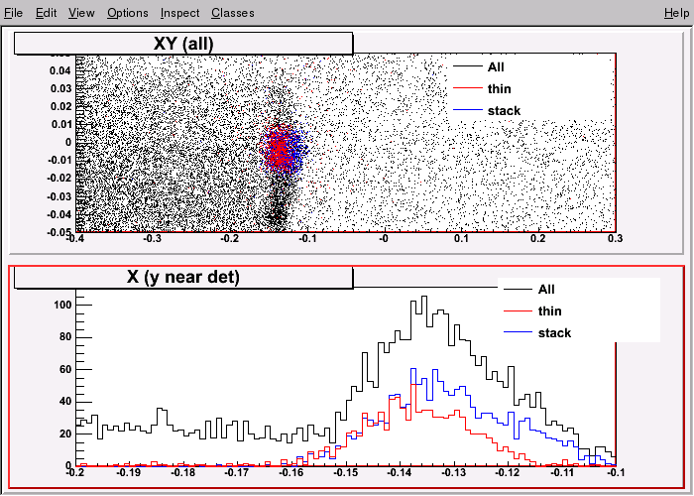Click the red-blue cluster in the XY scatter plot
Screen dimensions: 694x496
(x=282, y=150)
